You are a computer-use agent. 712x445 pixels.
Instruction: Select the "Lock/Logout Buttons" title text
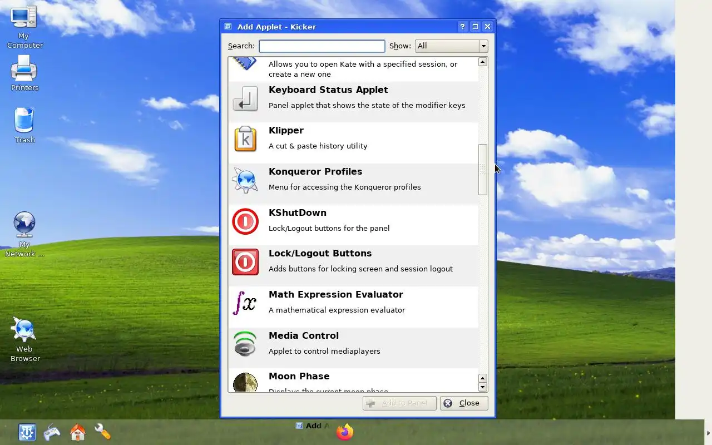(x=320, y=253)
